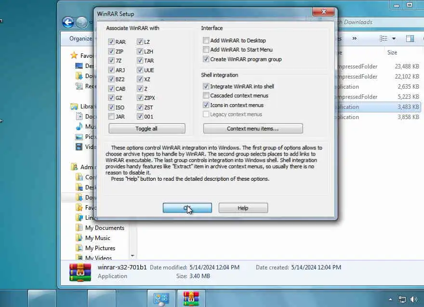Click winrar-x32-701b1 icon in details pane
Image resolution: width=424 pixels, height=307 pixels.
[x=80, y=273]
